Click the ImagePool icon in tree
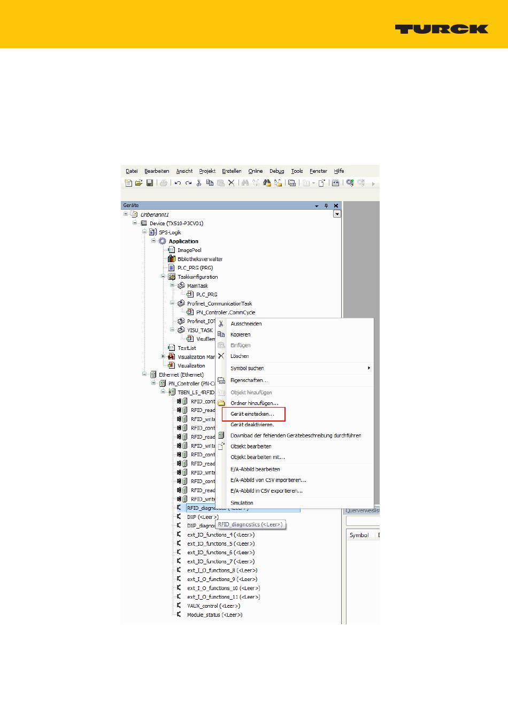 click(172, 250)
